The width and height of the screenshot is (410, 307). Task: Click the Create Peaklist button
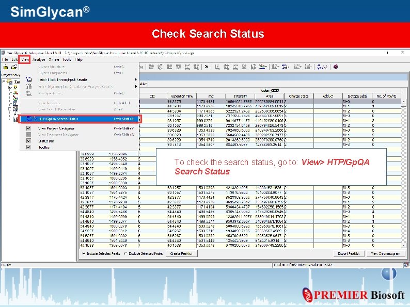[181, 253]
